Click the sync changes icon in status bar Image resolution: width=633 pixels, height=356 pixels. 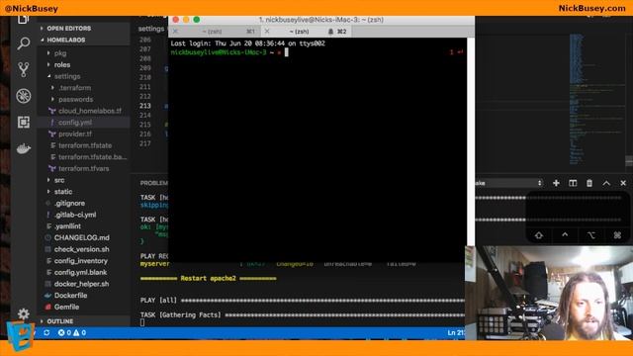pyautogui.click(x=46, y=332)
